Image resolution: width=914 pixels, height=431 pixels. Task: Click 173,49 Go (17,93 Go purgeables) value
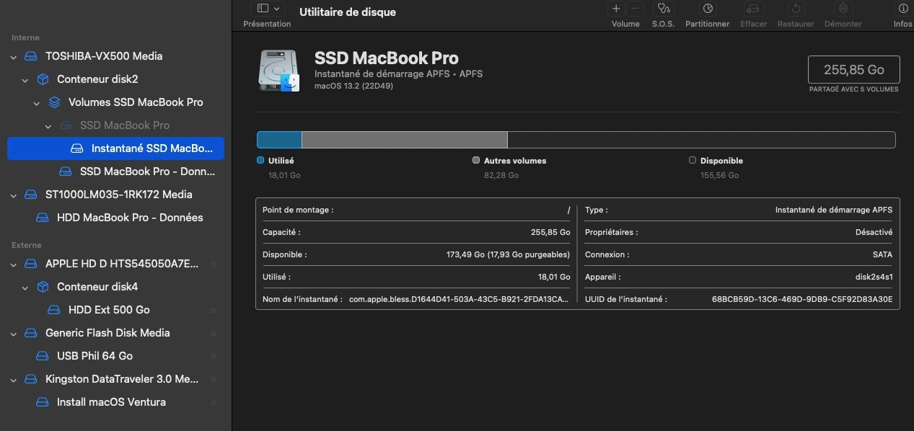(509, 254)
